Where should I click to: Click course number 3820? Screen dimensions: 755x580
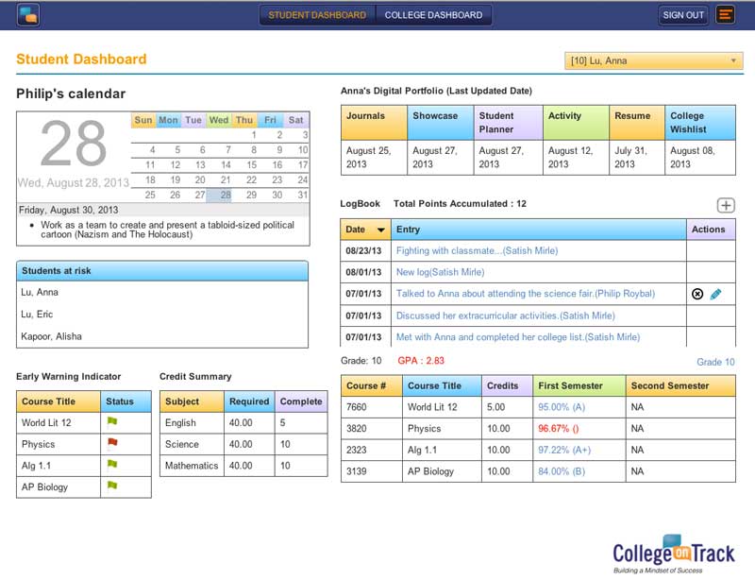(357, 428)
